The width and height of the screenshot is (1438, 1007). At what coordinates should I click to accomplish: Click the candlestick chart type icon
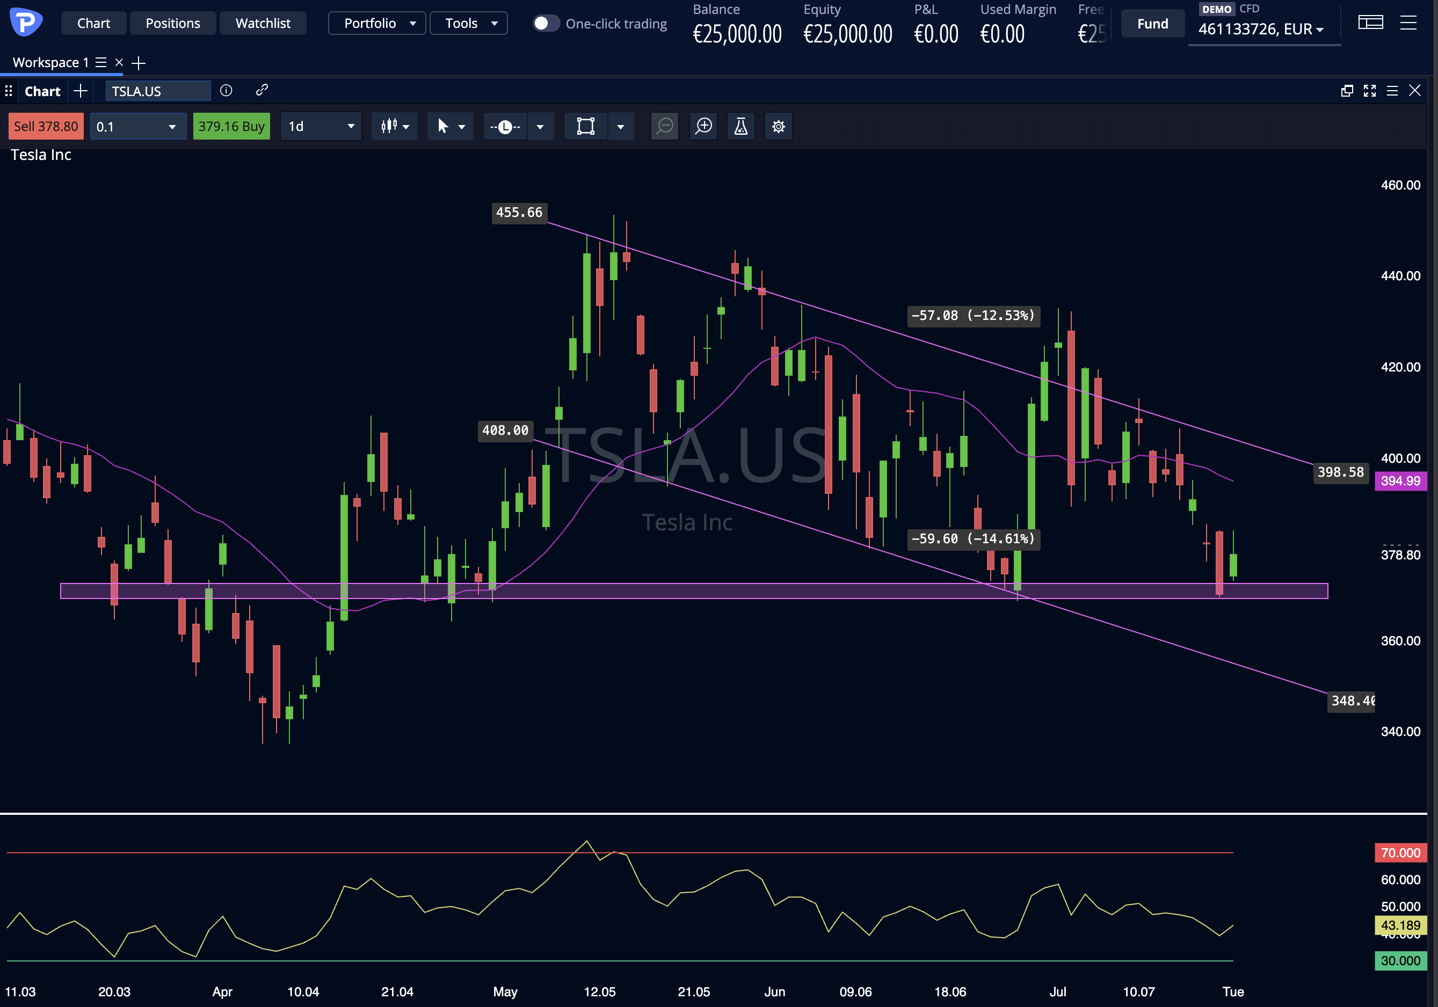pyautogui.click(x=388, y=127)
